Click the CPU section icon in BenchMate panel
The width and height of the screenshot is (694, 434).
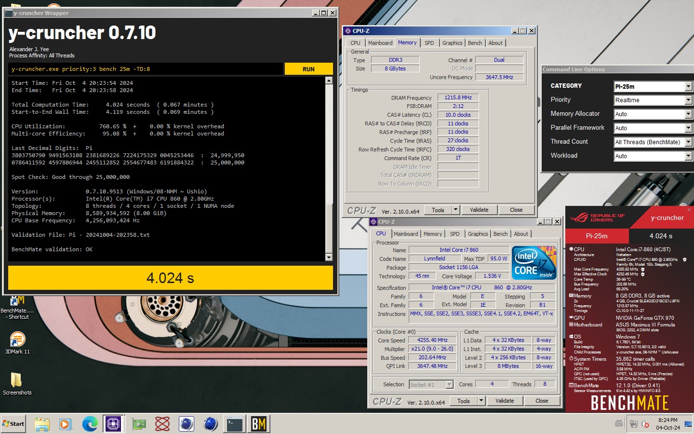[x=571, y=249]
